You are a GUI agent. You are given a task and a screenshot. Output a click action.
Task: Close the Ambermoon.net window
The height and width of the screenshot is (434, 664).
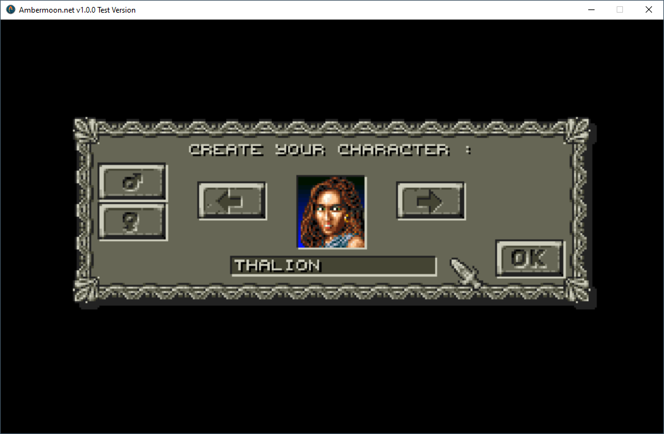click(649, 9)
